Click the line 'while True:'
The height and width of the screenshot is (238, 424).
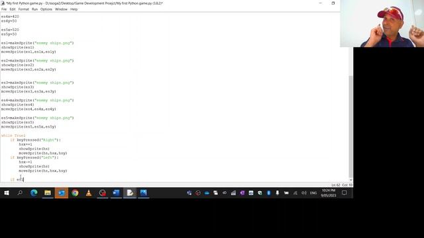point(13,136)
